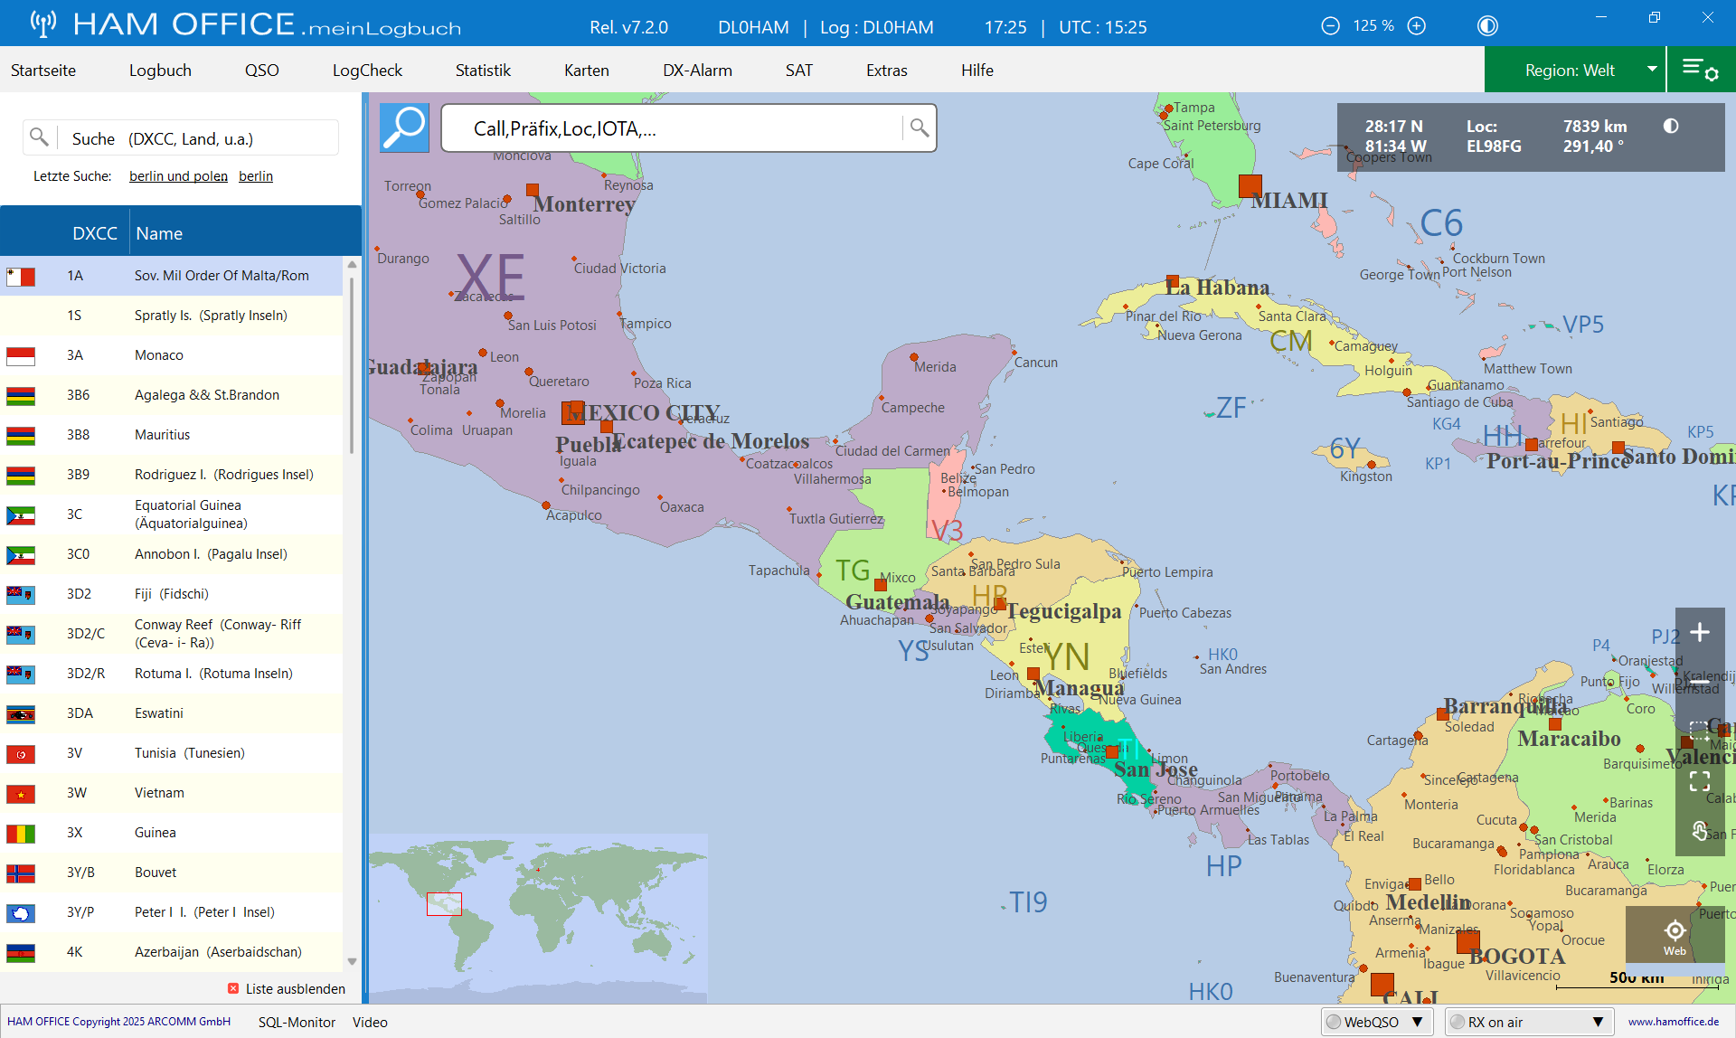Zoom in the map with plus button
This screenshot has width=1736, height=1038.
(x=1700, y=632)
